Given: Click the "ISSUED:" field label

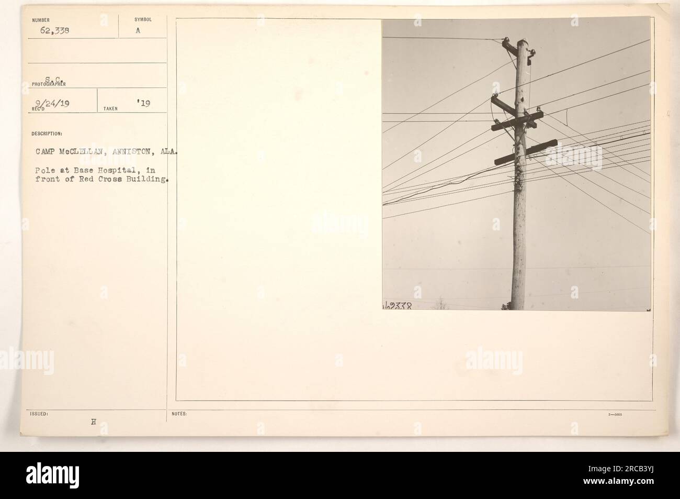Looking at the screenshot, I should [x=39, y=413].
